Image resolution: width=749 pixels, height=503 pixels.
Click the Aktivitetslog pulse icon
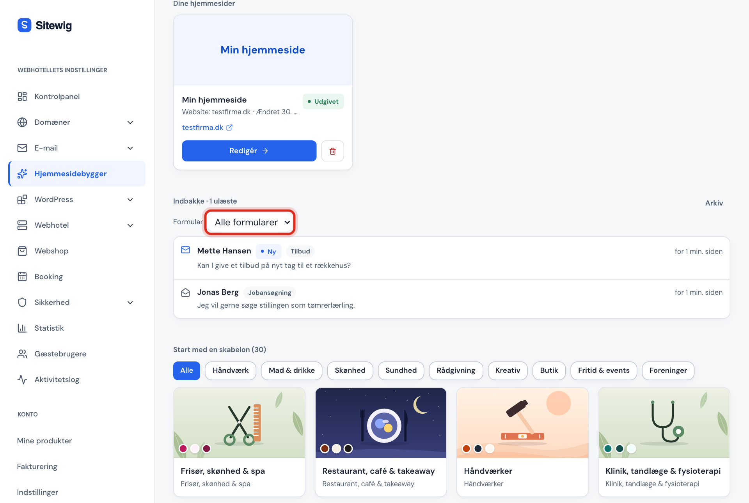22,379
